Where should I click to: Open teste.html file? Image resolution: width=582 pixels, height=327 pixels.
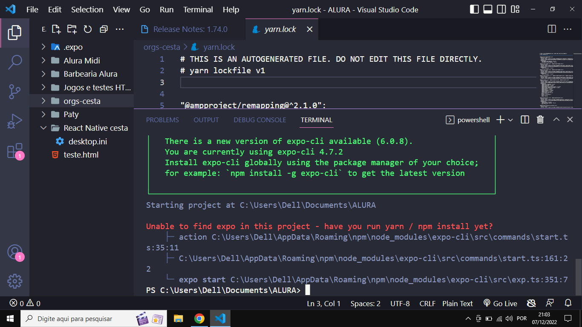click(81, 155)
